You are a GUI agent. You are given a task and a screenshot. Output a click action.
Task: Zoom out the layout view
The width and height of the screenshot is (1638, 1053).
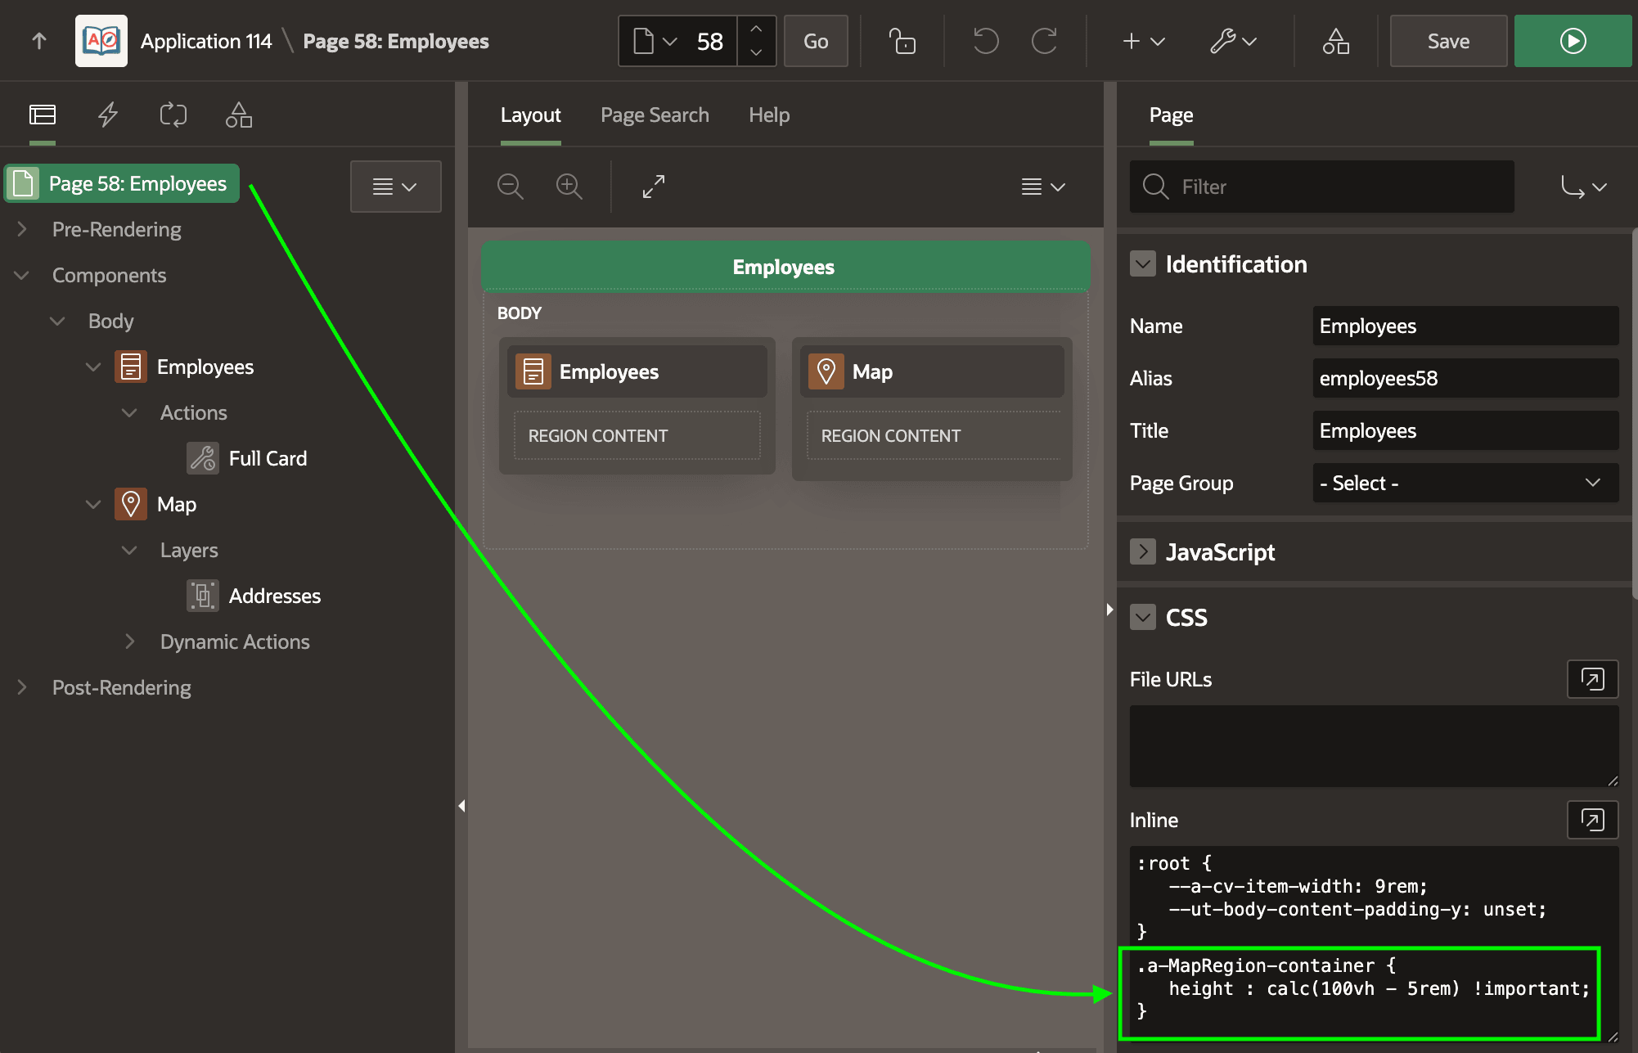[510, 187]
